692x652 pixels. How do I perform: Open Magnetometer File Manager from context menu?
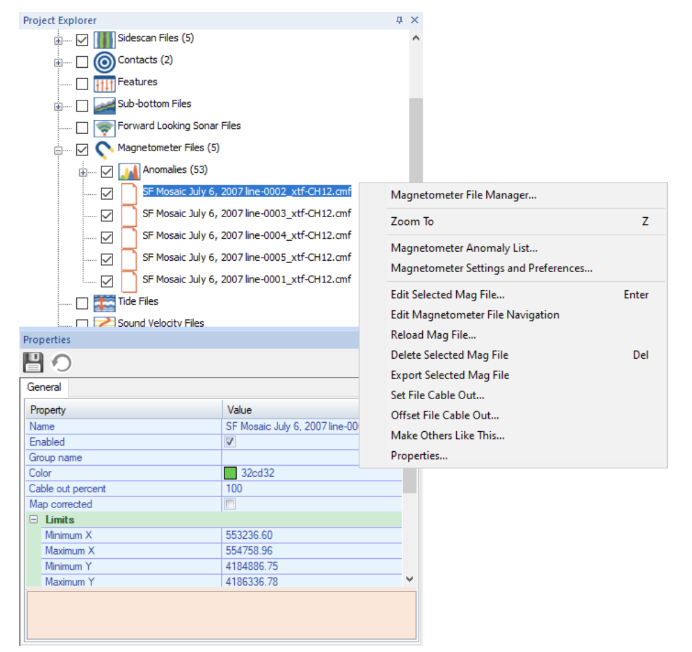click(x=463, y=195)
